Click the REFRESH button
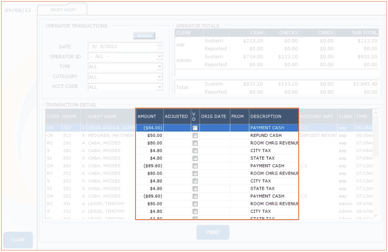 pyautogui.click(x=144, y=36)
